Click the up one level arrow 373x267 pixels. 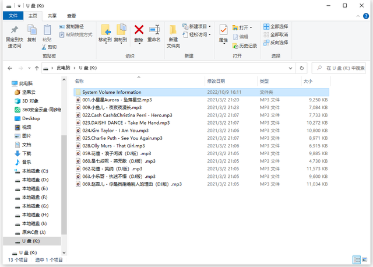[37, 68]
